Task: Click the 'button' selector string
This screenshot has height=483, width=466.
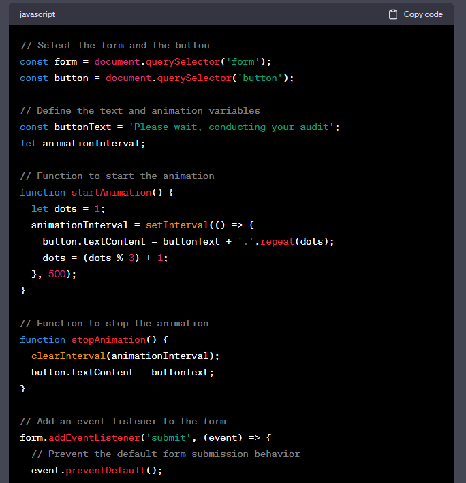Action: tap(260, 78)
